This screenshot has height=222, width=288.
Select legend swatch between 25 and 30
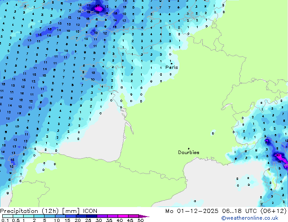tap(91, 216)
